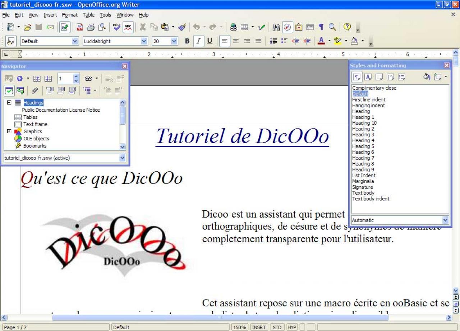Image resolution: width=460 pixels, height=331 pixels.
Task: Select the Fill Format Mode paint bucket
Action: [427, 77]
